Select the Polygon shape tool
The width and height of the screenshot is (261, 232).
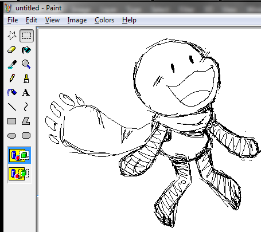tap(26, 121)
